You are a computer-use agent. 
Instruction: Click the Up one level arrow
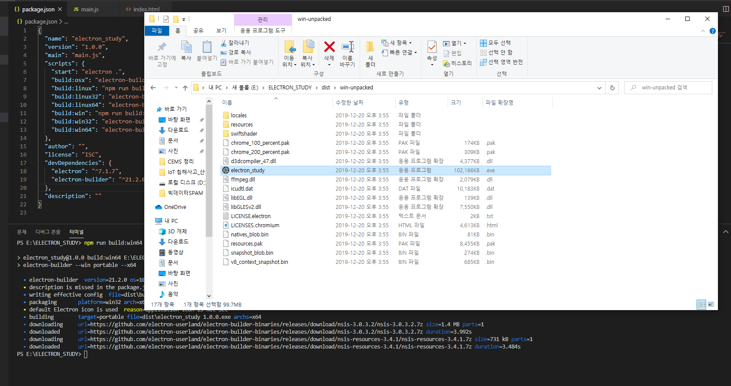tap(185, 88)
